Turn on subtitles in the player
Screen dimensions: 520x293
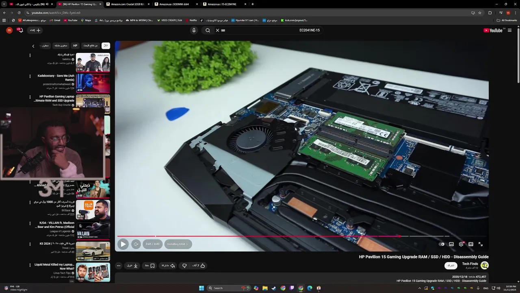[x=451, y=244]
